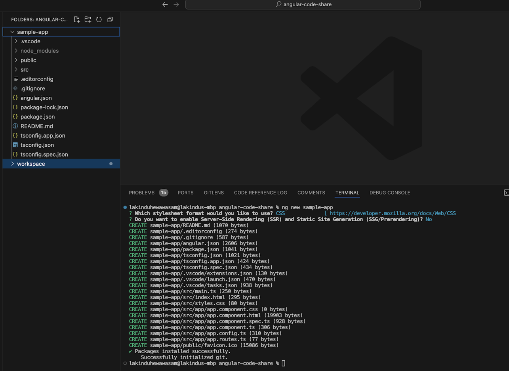Open the tsconfig.json file
Screen dimensions: 509x371
pos(37,145)
